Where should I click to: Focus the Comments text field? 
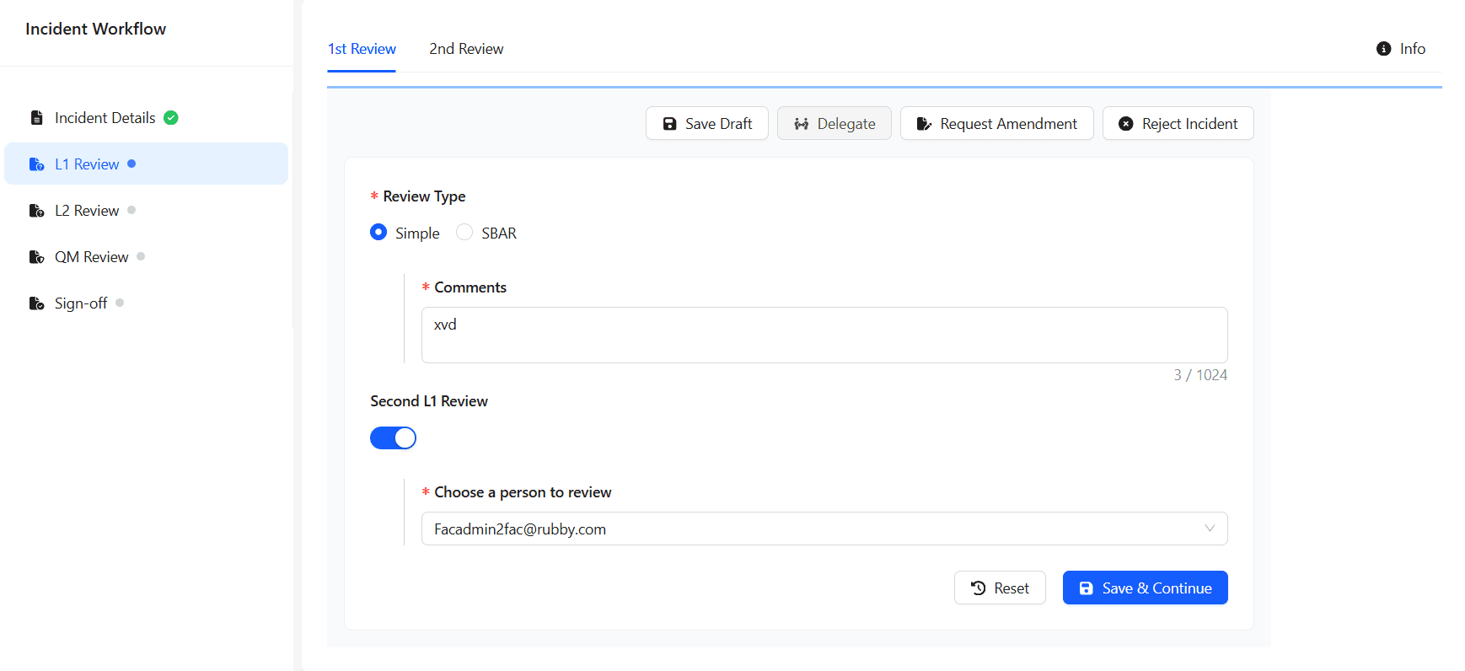pyautogui.click(x=824, y=335)
